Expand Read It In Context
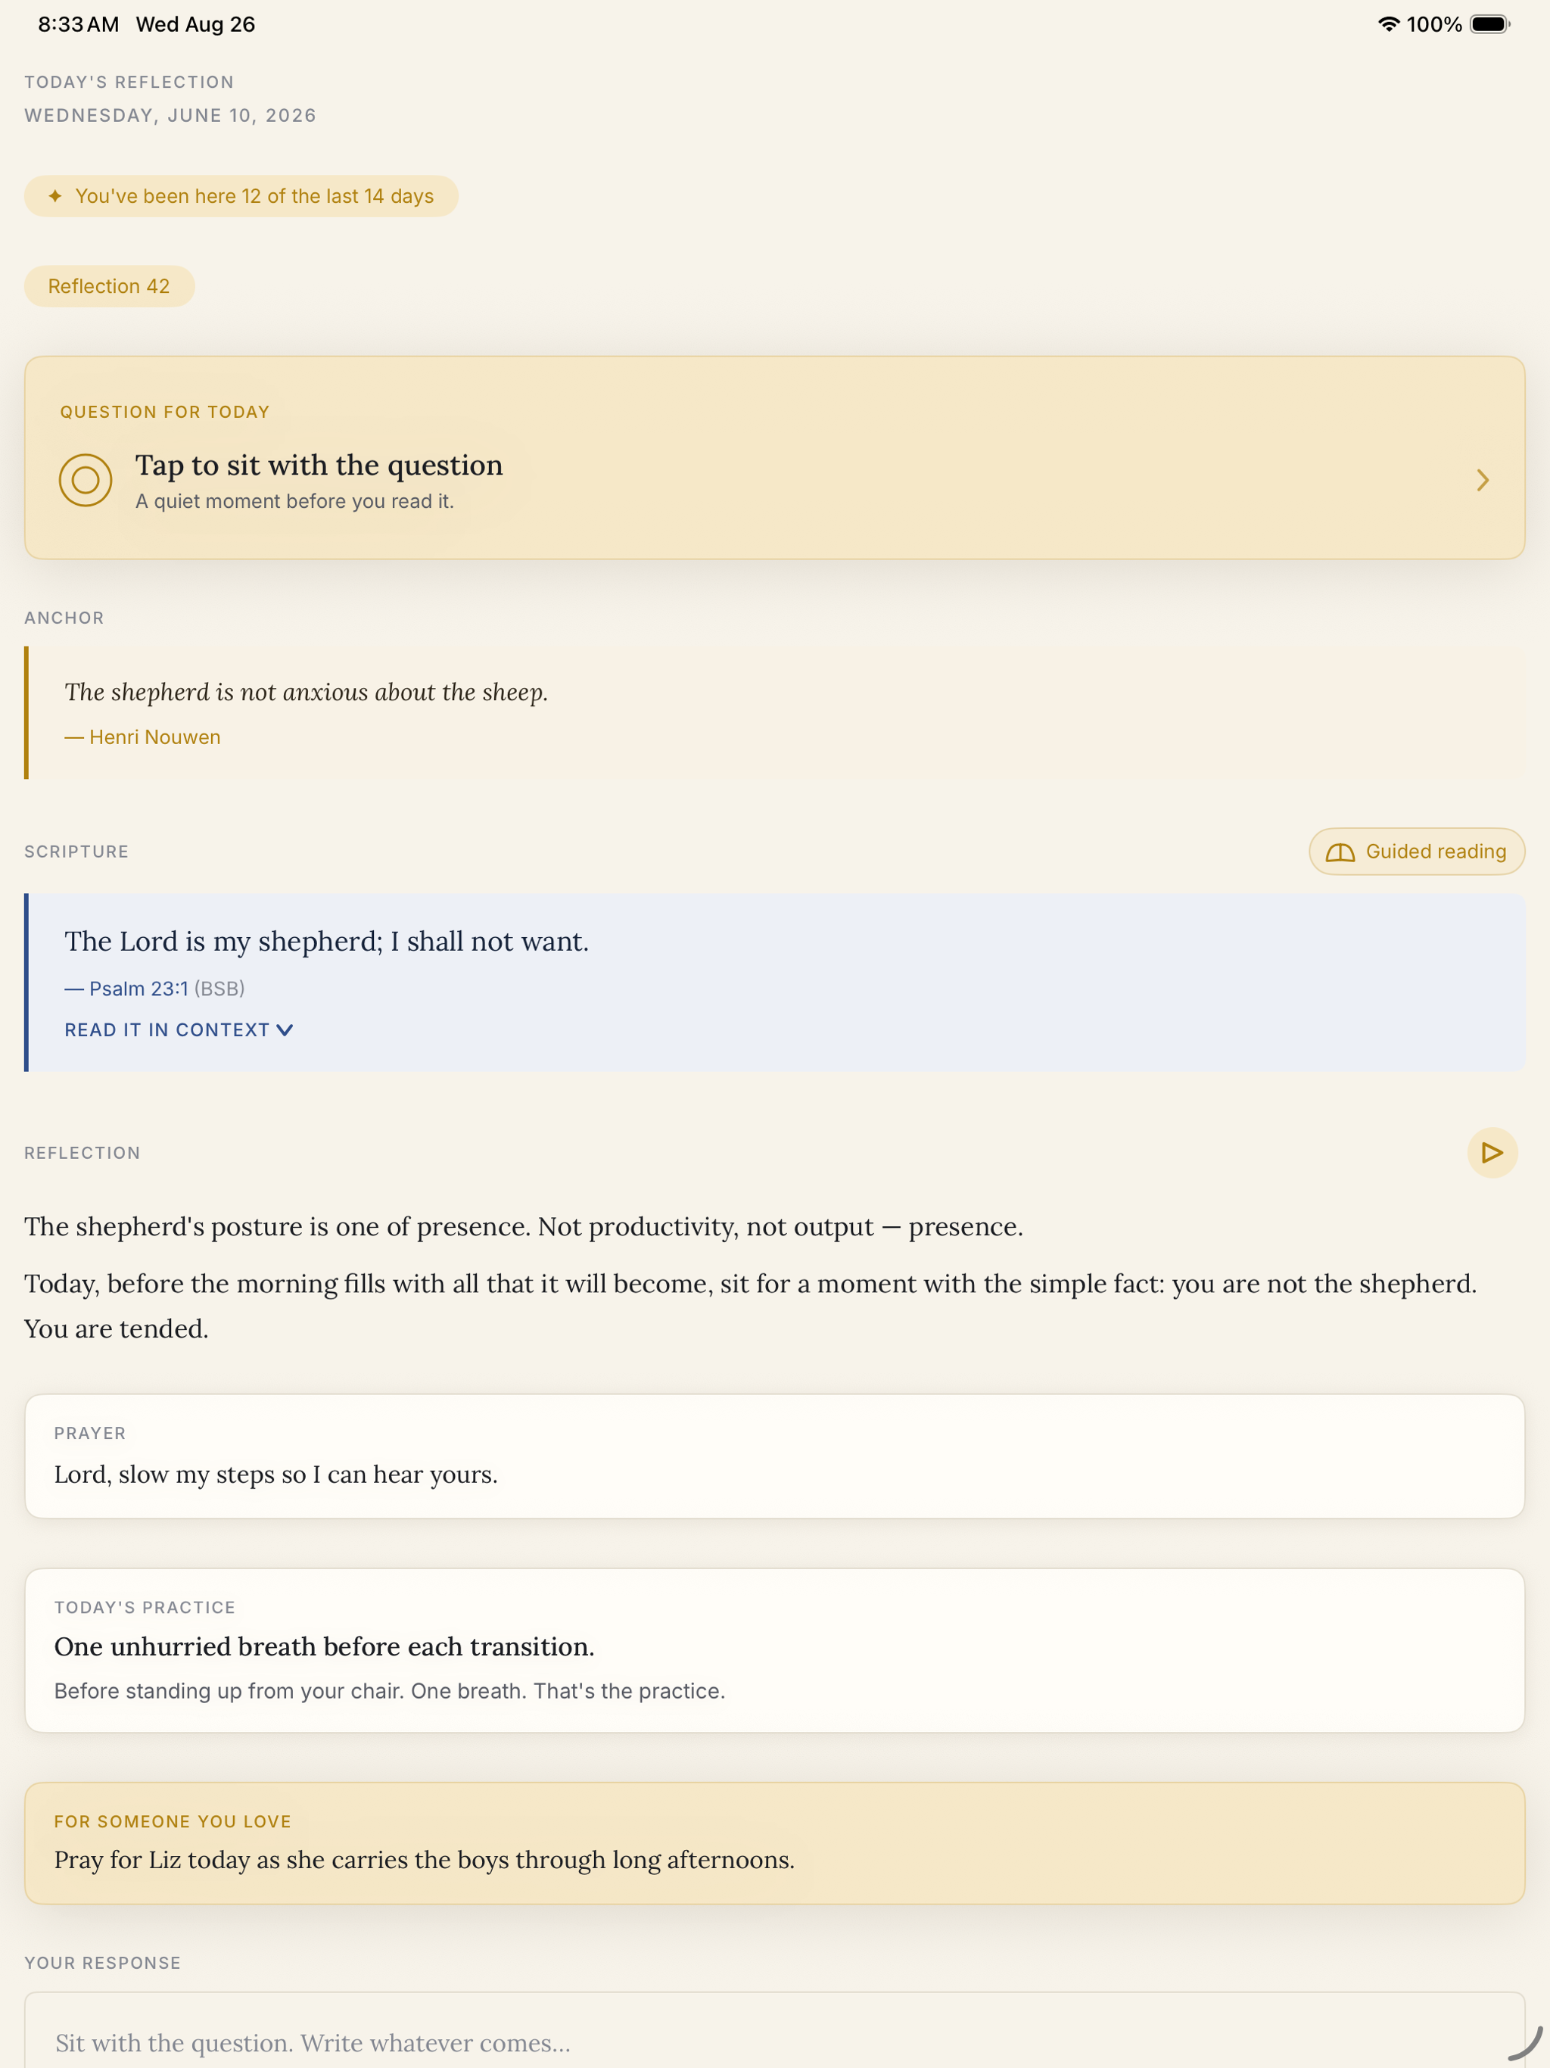This screenshot has height=2068, width=1550. [179, 1029]
